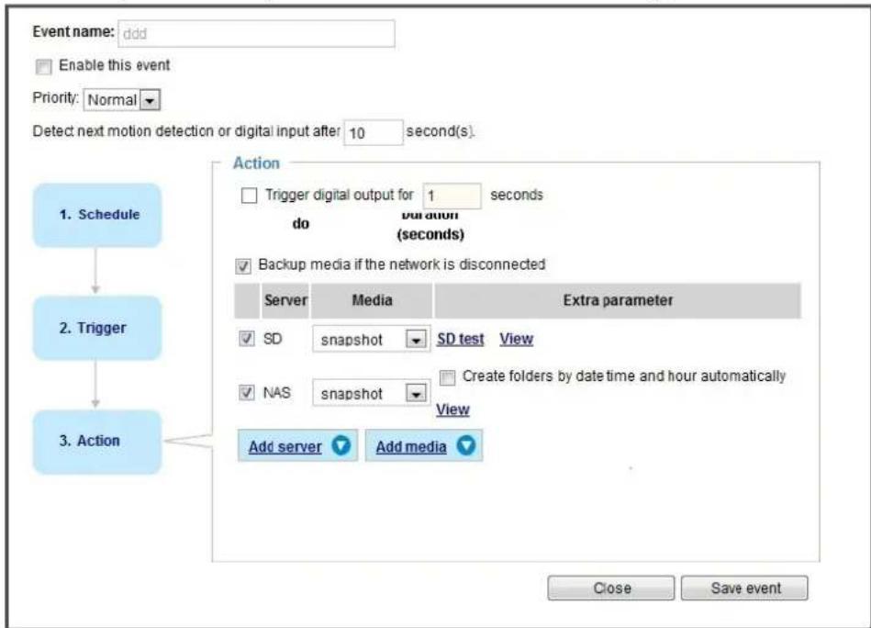The image size is (871, 628).
Task: Click the Server column header
Action: (285, 300)
